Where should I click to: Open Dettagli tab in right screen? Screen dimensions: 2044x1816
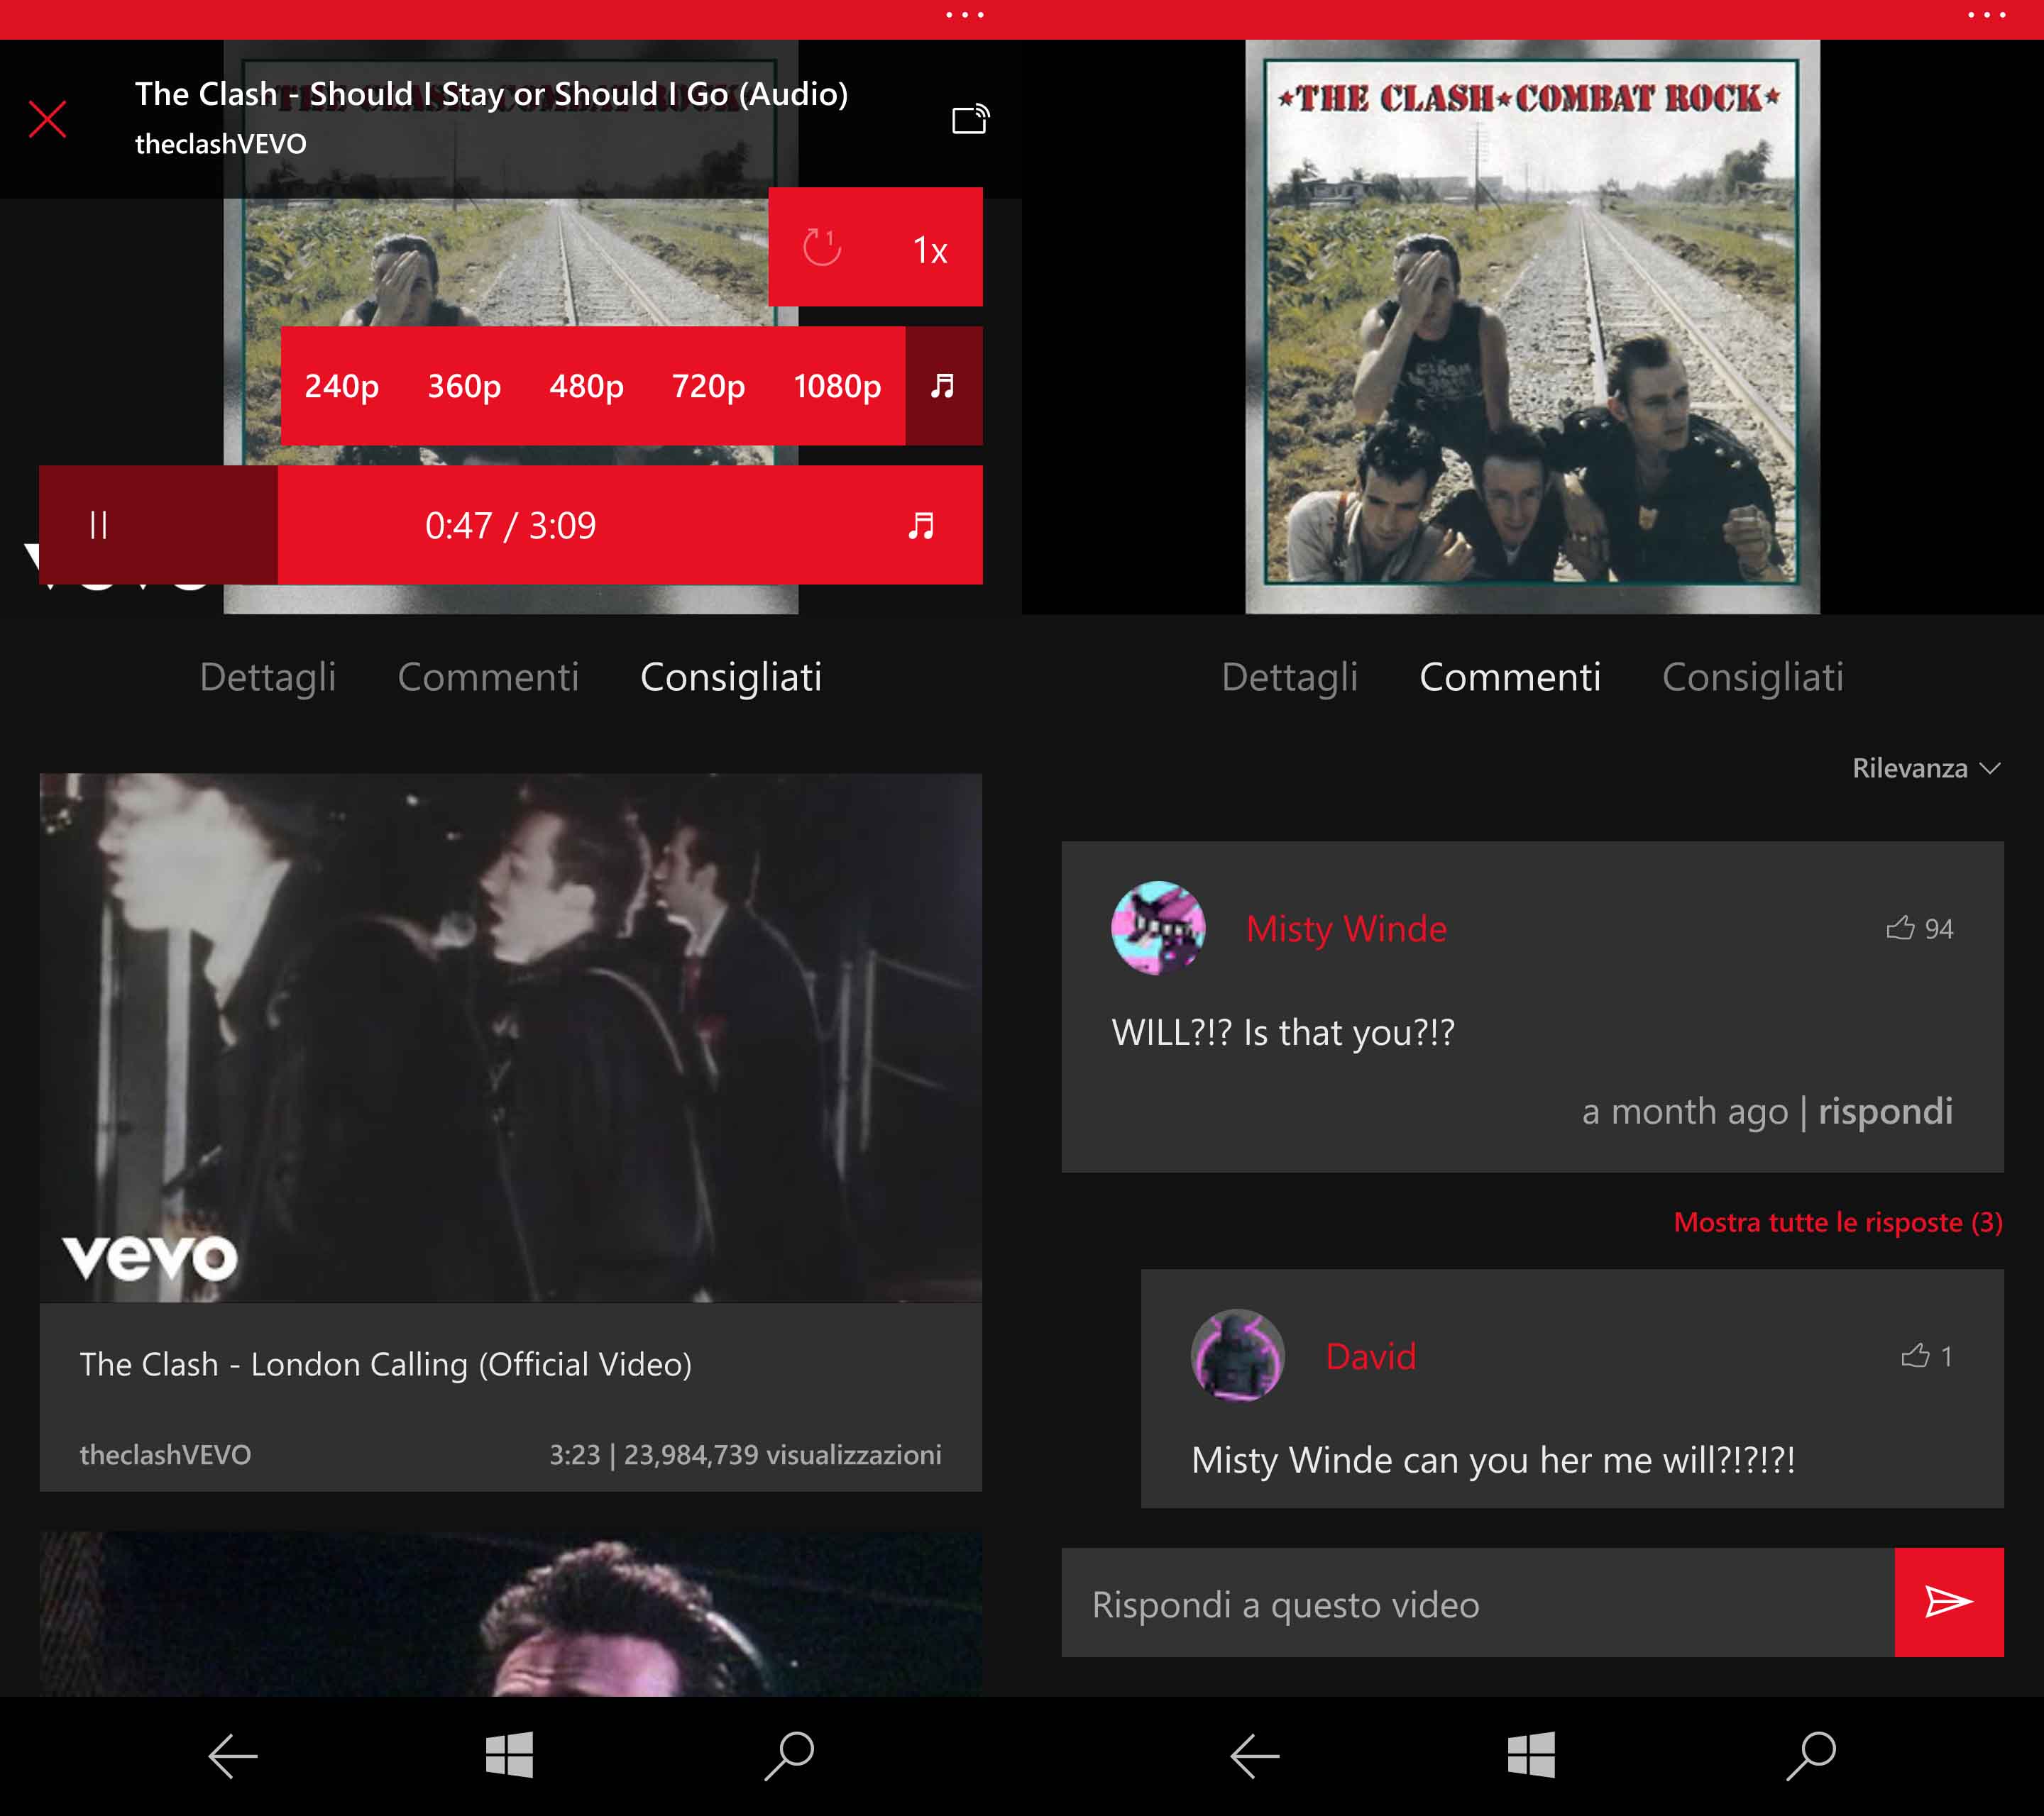point(1289,677)
